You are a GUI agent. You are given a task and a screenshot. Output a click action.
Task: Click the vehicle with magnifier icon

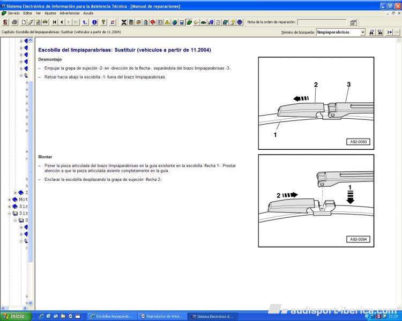(x=211, y=22)
